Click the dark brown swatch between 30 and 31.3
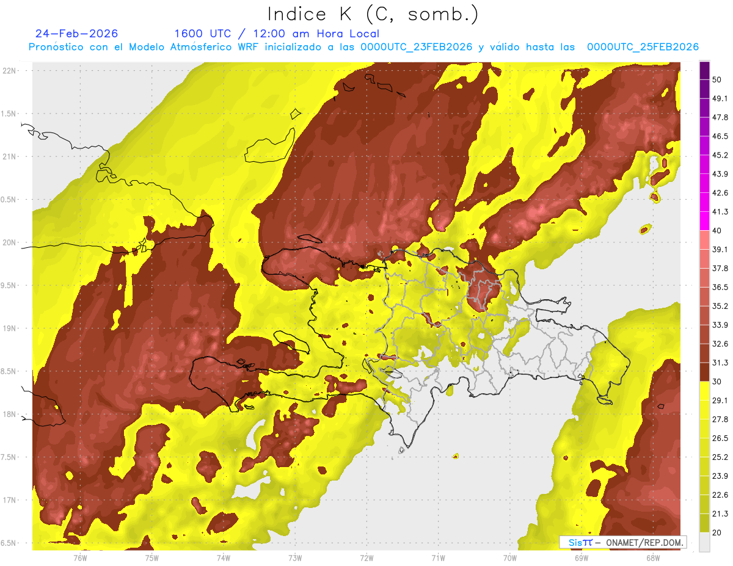 705,372
